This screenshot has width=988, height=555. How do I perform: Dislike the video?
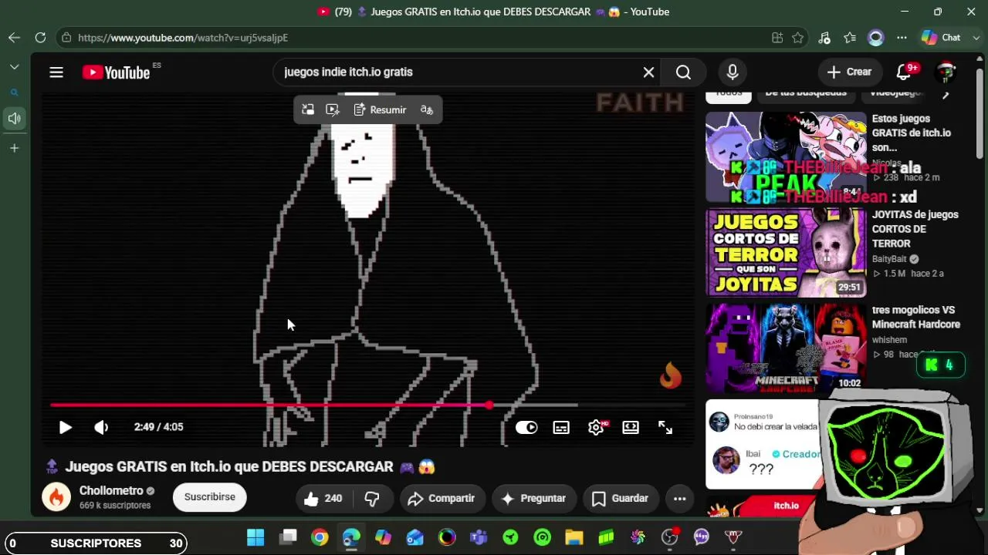(372, 499)
